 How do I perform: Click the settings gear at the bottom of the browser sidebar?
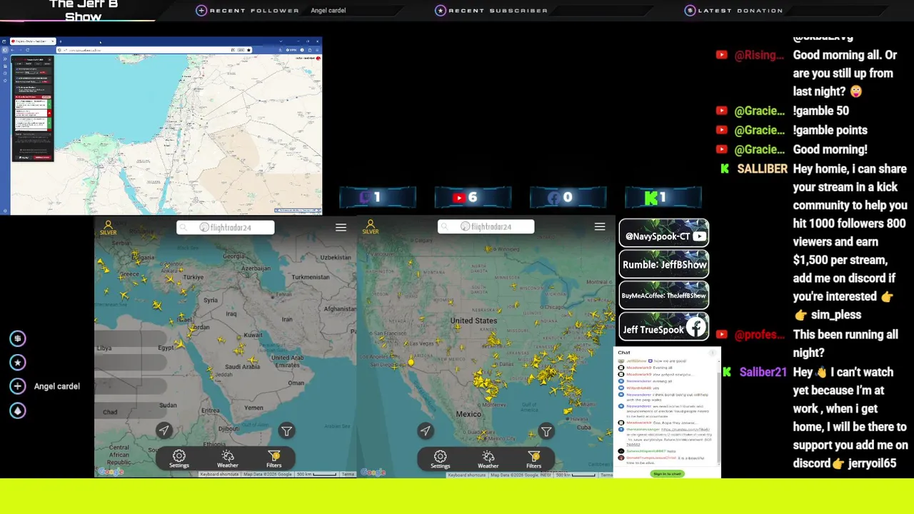pos(5,211)
